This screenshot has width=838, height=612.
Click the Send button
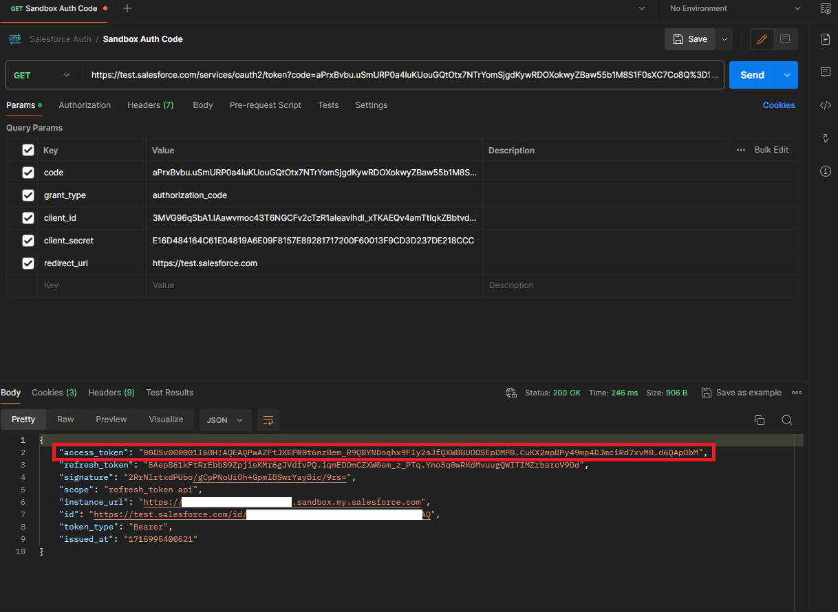click(752, 75)
